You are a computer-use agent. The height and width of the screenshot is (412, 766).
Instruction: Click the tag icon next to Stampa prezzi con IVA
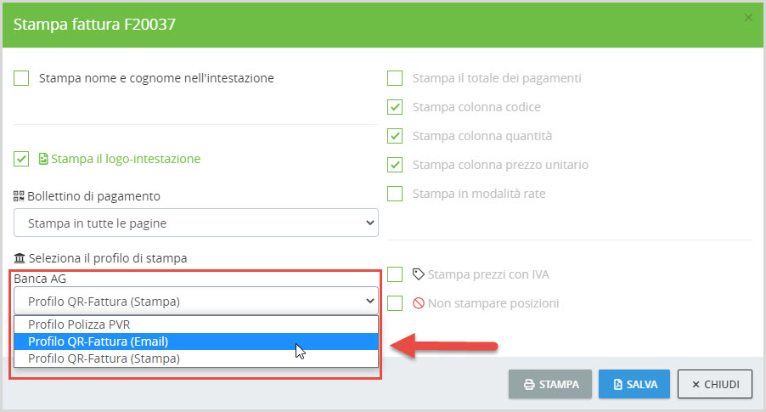418,274
